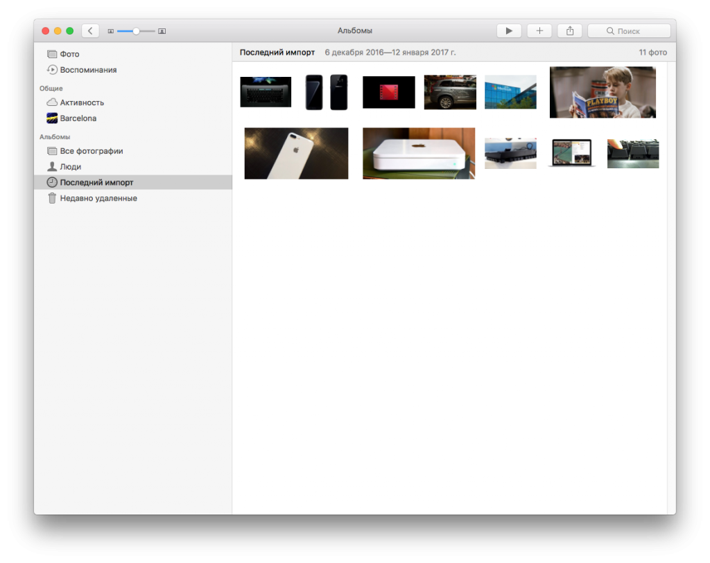Click the large thumbnail size icon

point(162,31)
